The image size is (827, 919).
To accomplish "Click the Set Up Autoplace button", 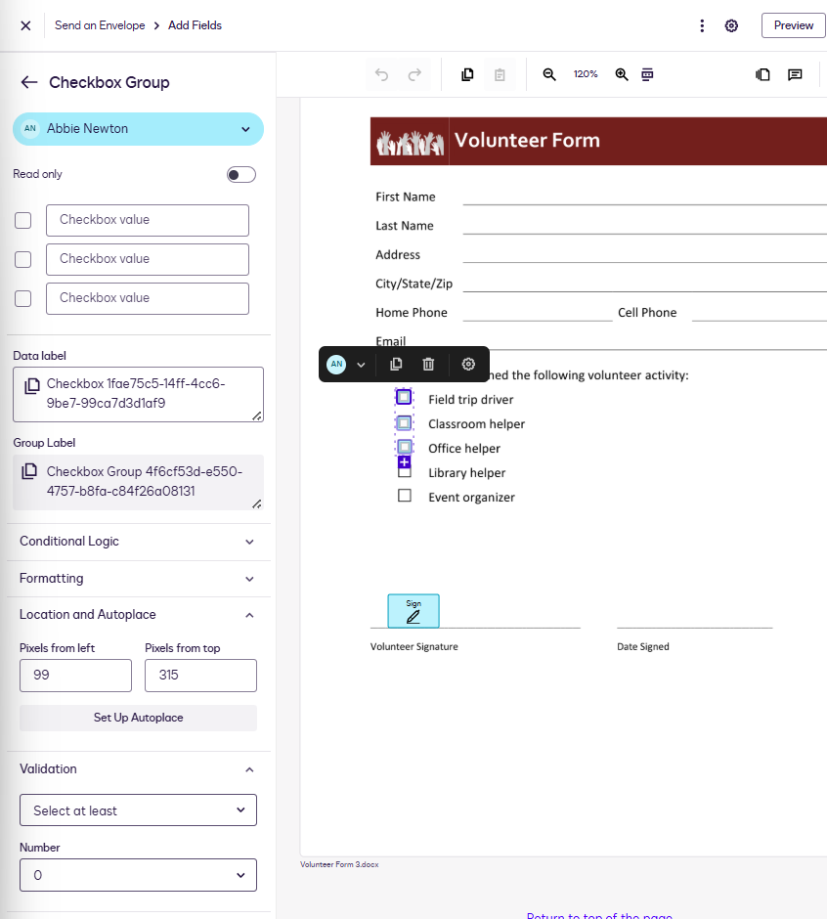I will pyautogui.click(x=138, y=718).
